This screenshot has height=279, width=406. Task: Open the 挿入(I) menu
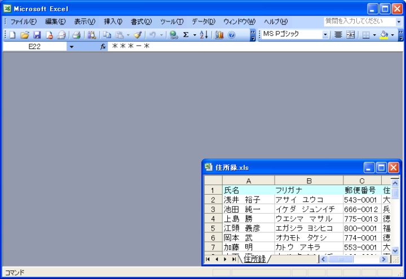113,21
